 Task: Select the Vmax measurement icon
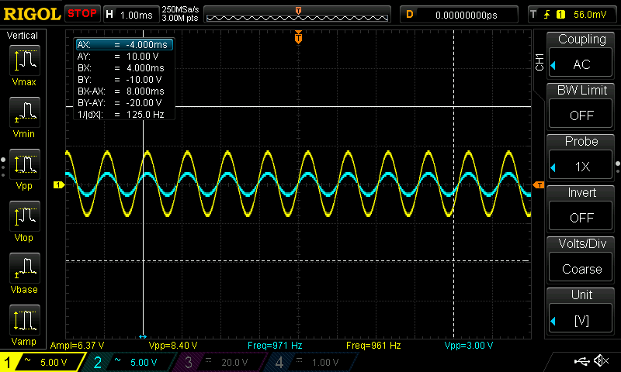(x=25, y=60)
